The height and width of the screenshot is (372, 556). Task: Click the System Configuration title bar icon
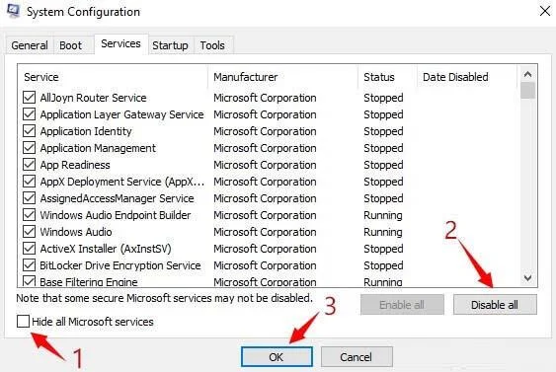coord(14,11)
